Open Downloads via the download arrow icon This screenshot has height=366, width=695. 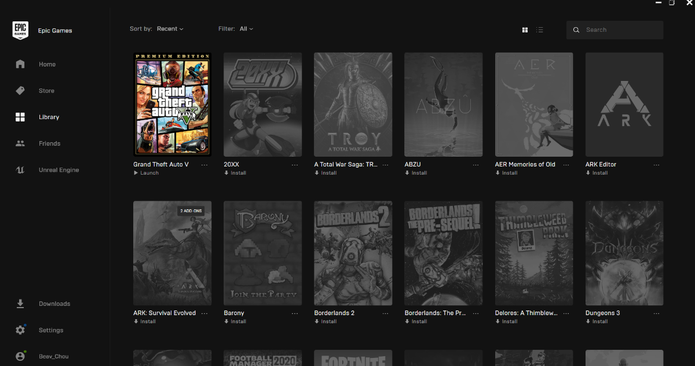(x=20, y=304)
